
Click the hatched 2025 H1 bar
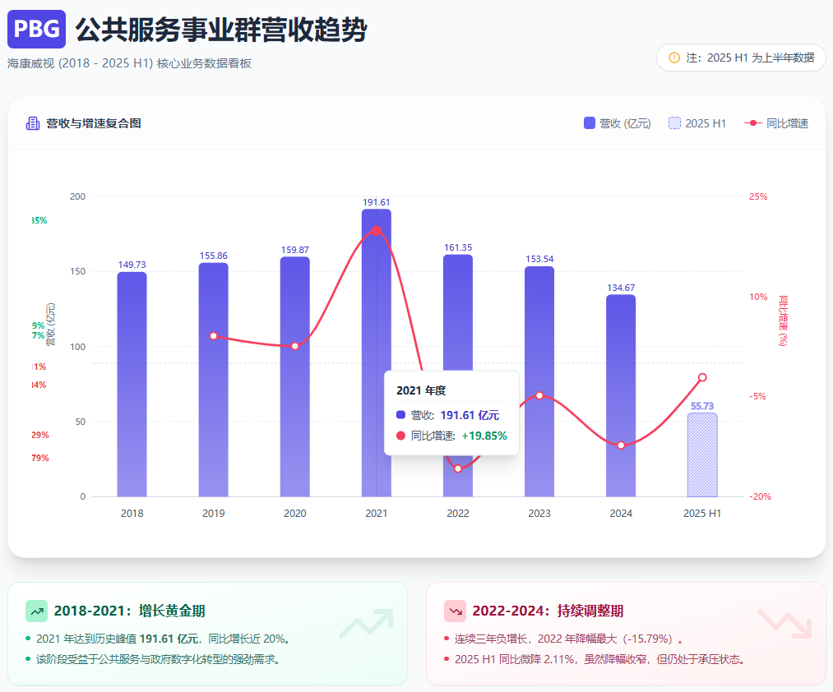(702, 454)
